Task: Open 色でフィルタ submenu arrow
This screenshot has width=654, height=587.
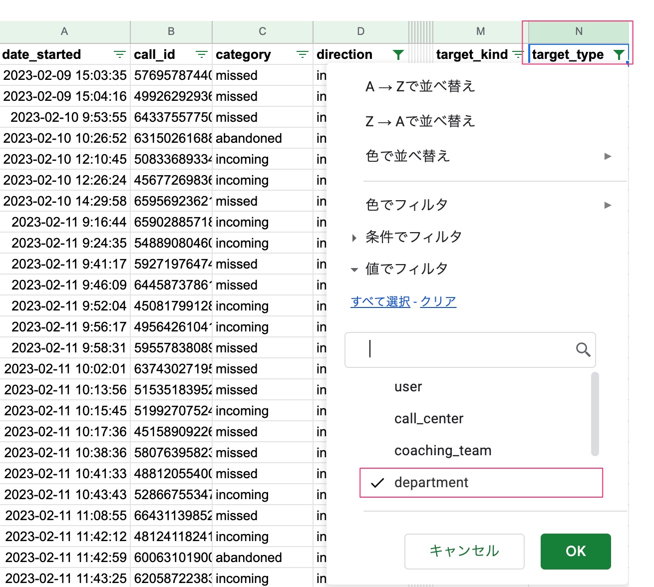Action: [608, 205]
